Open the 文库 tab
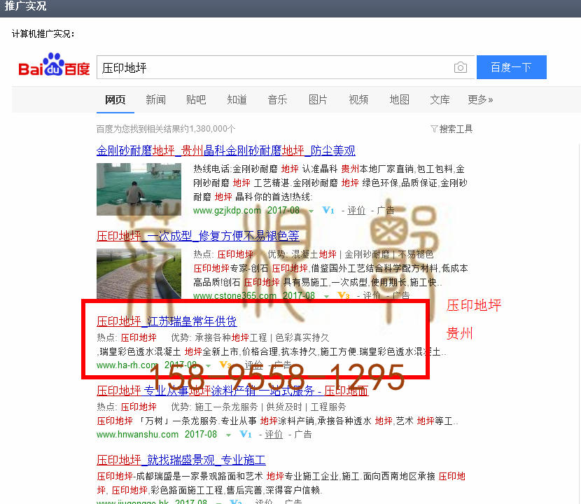This screenshot has width=581, height=504. [x=440, y=99]
